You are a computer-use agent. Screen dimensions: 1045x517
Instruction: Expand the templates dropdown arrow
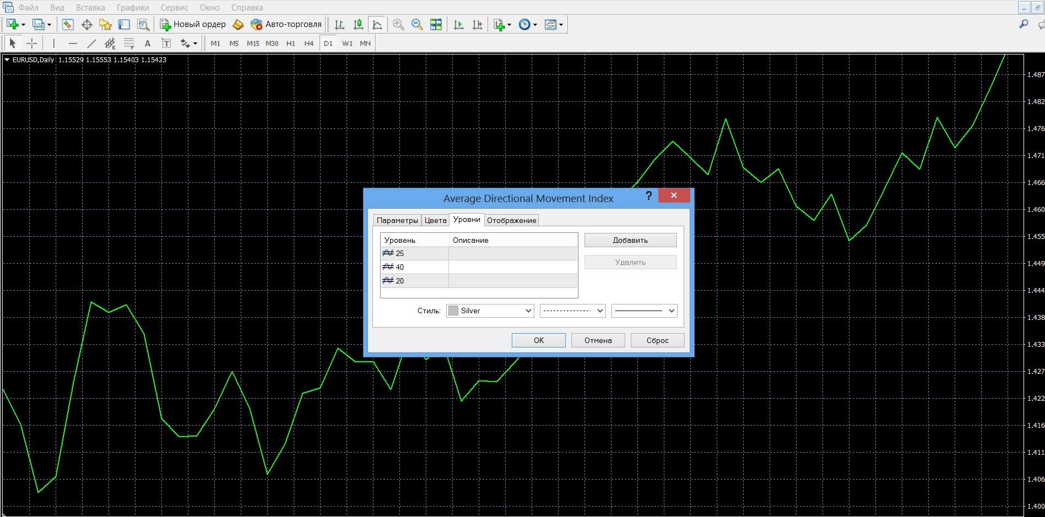click(561, 25)
